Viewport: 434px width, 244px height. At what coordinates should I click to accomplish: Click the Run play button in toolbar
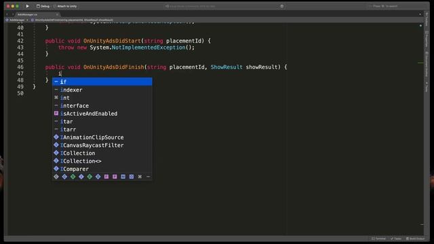coord(27,6)
